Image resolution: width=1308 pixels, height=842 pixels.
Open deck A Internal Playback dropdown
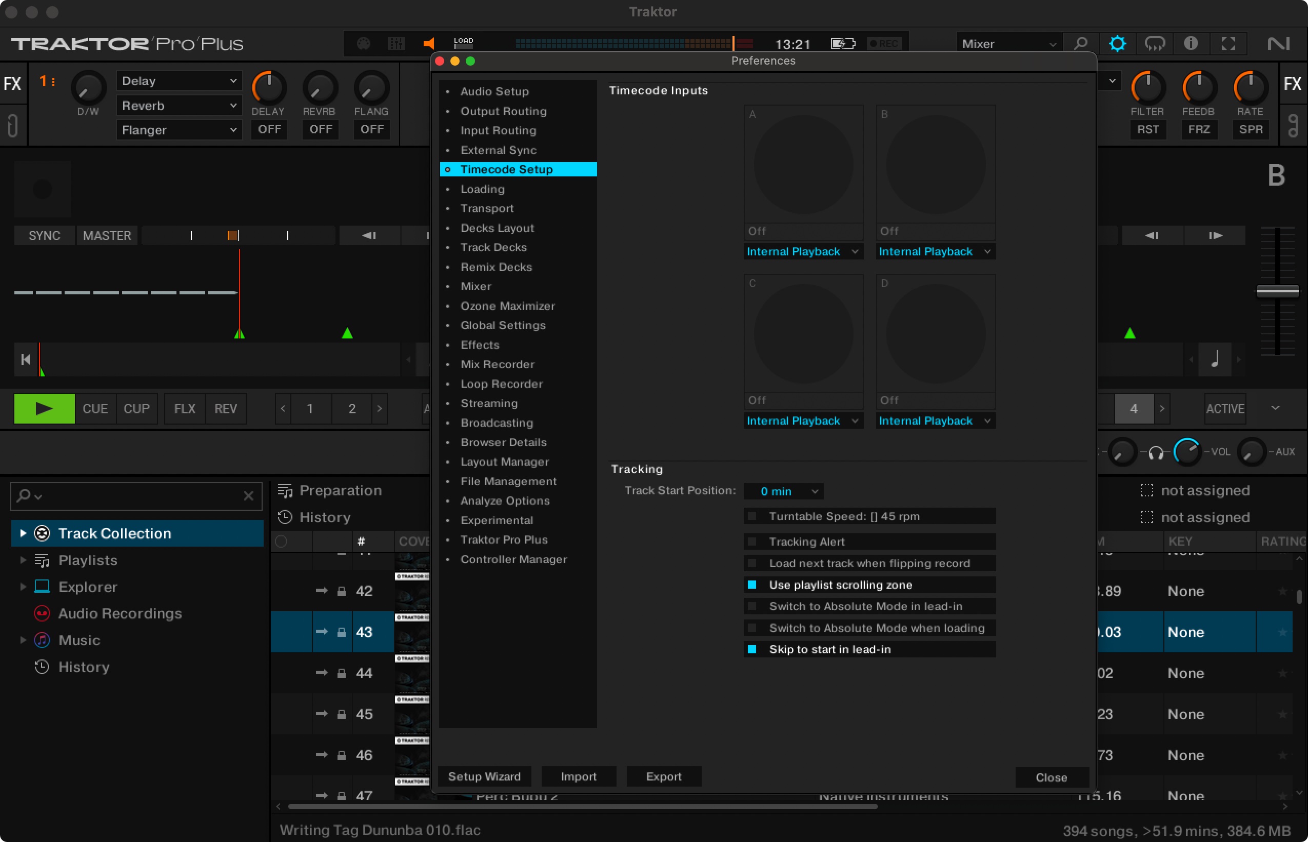[802, 251]
